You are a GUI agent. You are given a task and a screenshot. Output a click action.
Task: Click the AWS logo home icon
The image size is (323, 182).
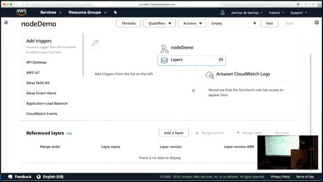point(21,12)
